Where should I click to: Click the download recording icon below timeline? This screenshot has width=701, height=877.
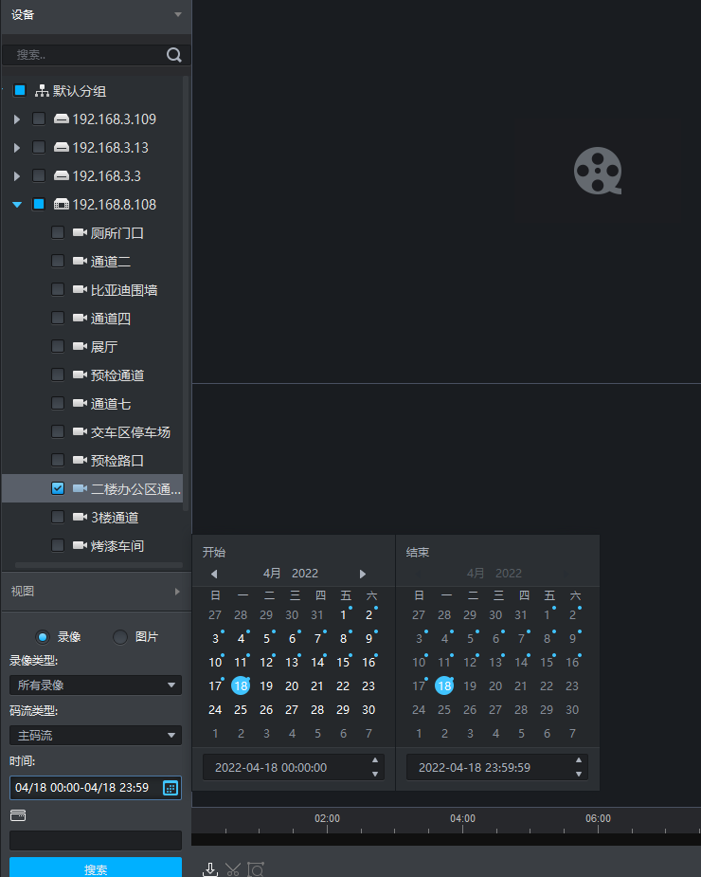(x=210, y=869)
